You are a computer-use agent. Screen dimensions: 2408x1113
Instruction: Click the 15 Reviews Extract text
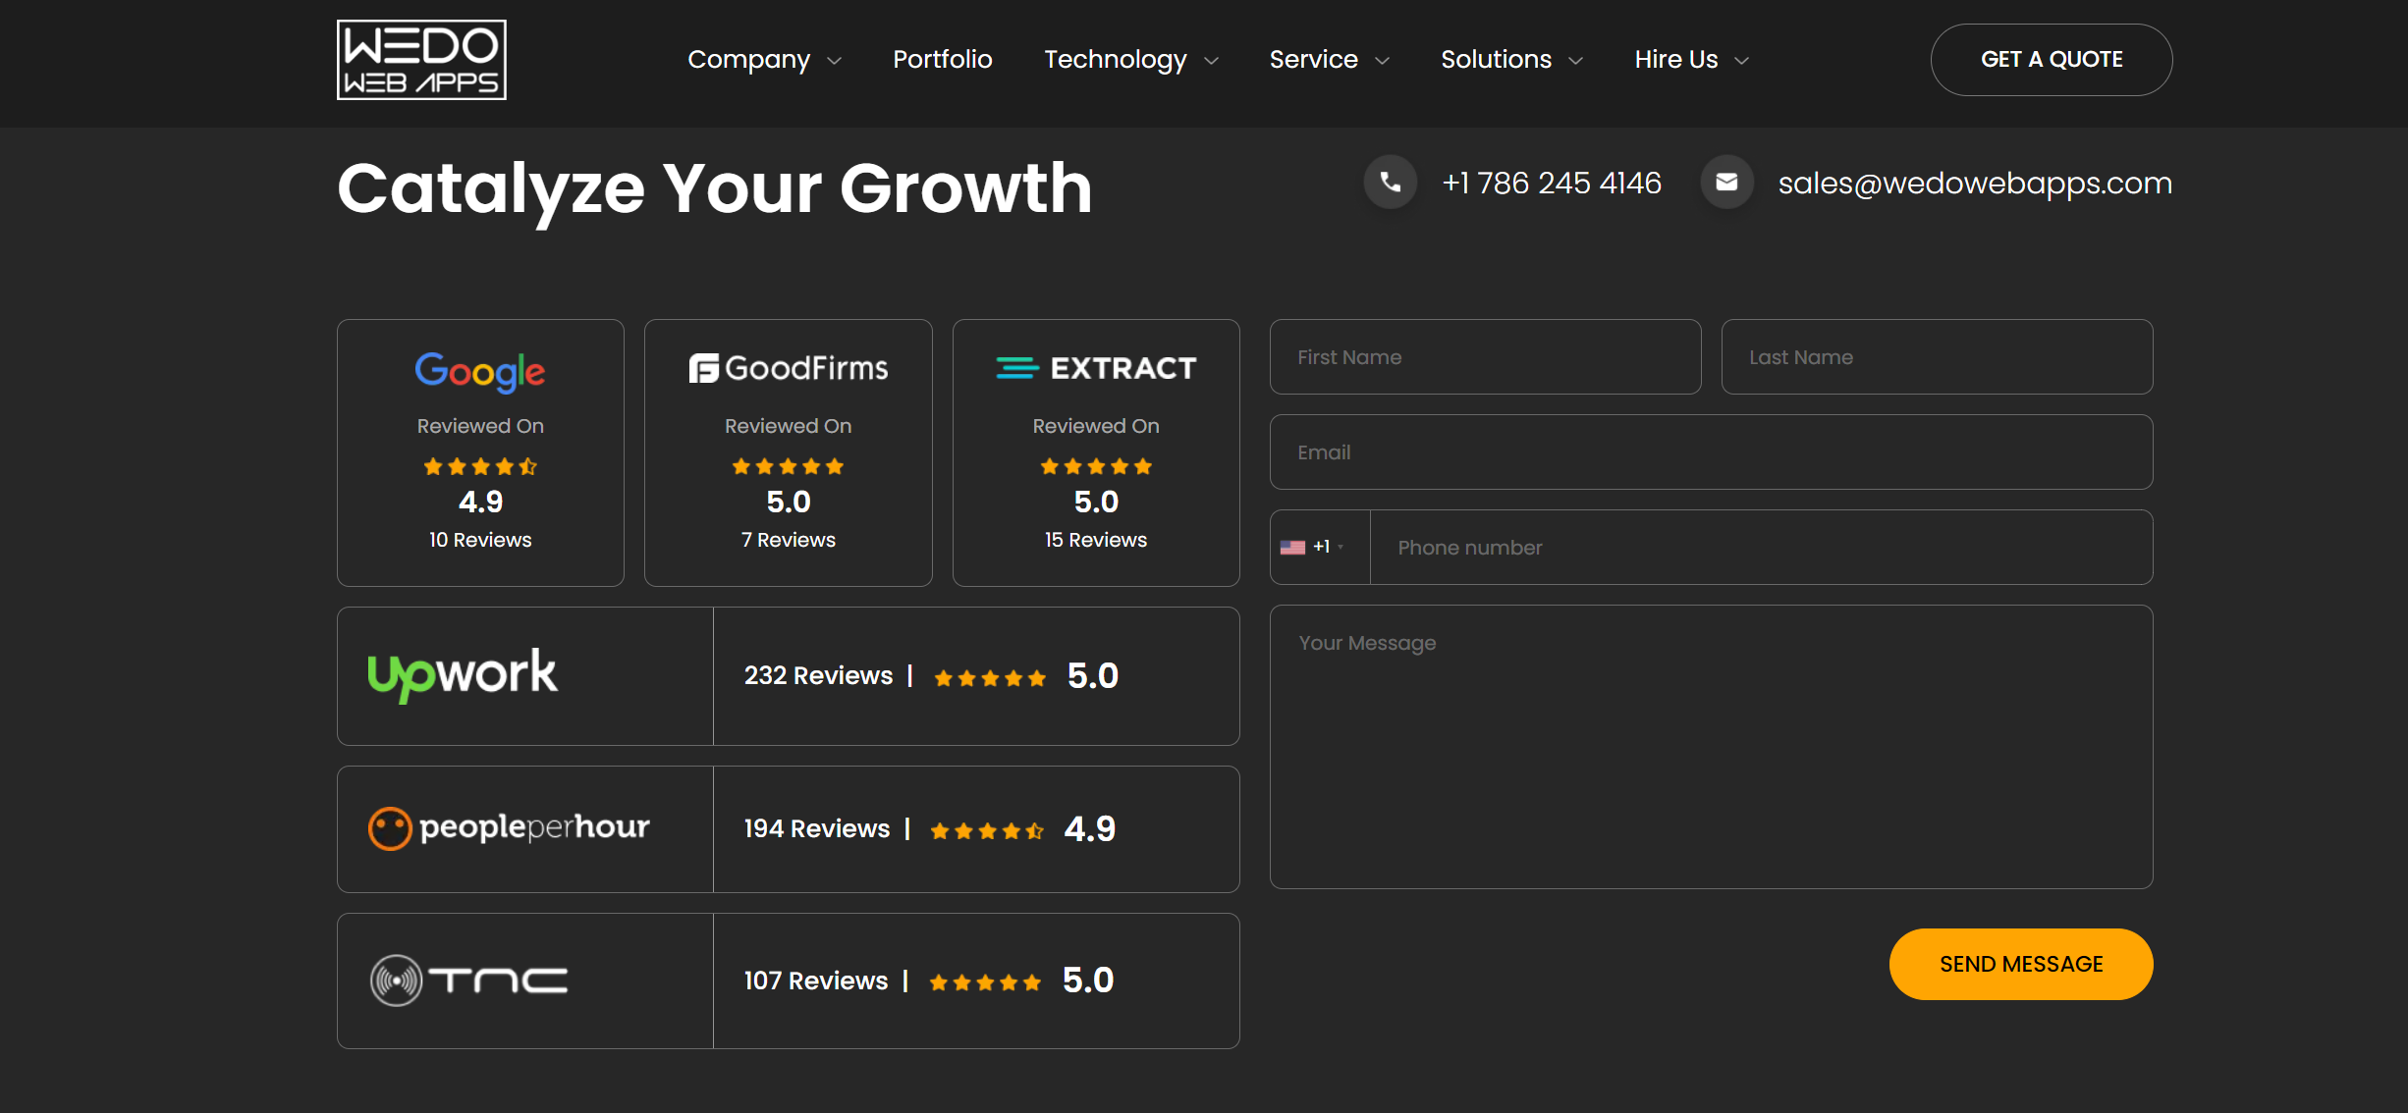click(1096, 540)
